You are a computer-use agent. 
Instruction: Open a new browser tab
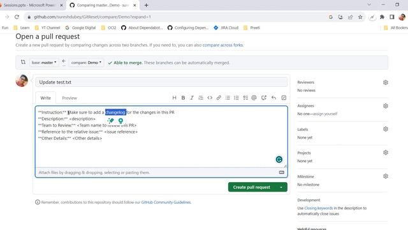[x=146, y=5]
